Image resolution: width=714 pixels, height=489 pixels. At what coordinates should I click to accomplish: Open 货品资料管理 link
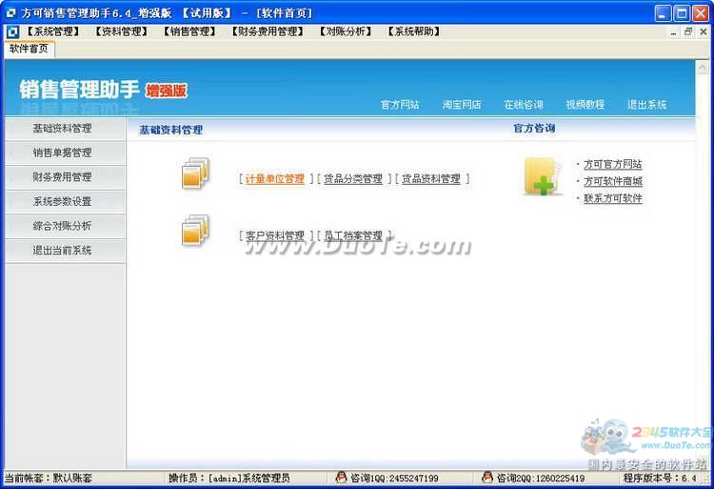430,178
